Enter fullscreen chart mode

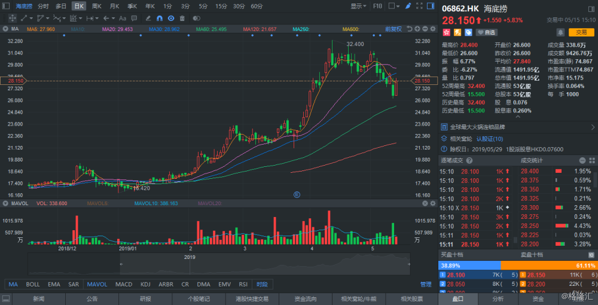pos(419,6)
